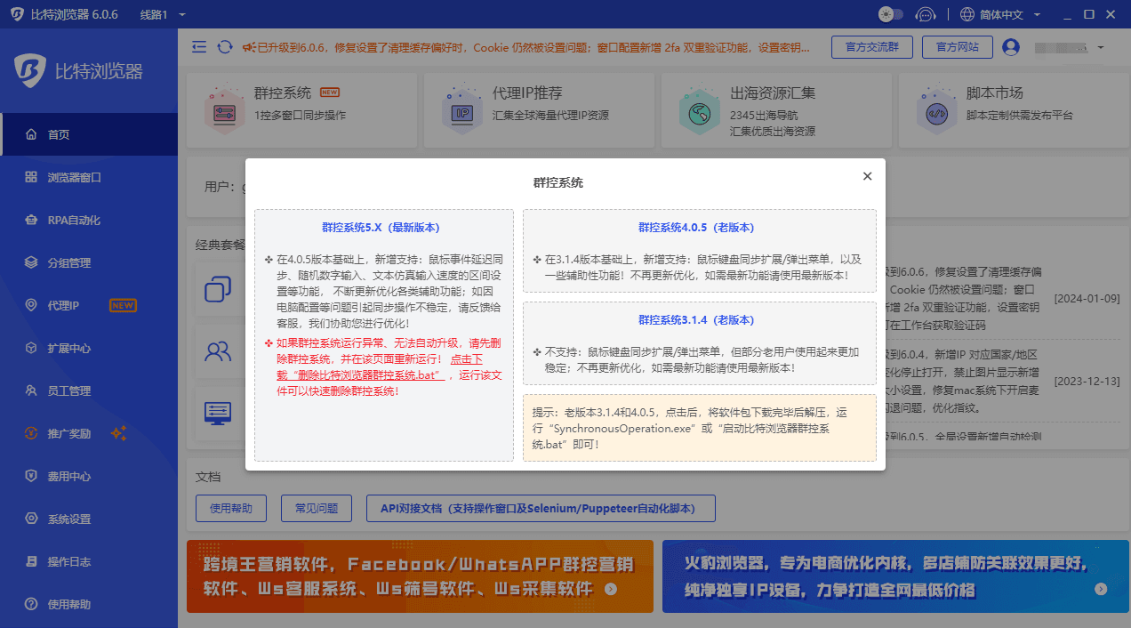This screenshot has width=1131, height=628.
Task: Click the 官方网站 button
Action: (x=957, y=47)
